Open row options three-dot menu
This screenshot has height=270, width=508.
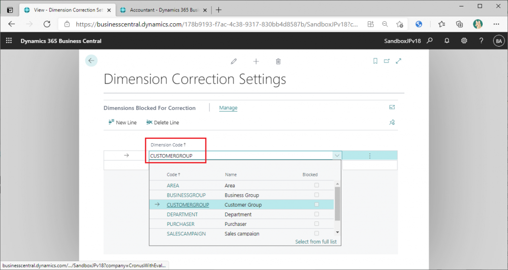coord(370,156)
